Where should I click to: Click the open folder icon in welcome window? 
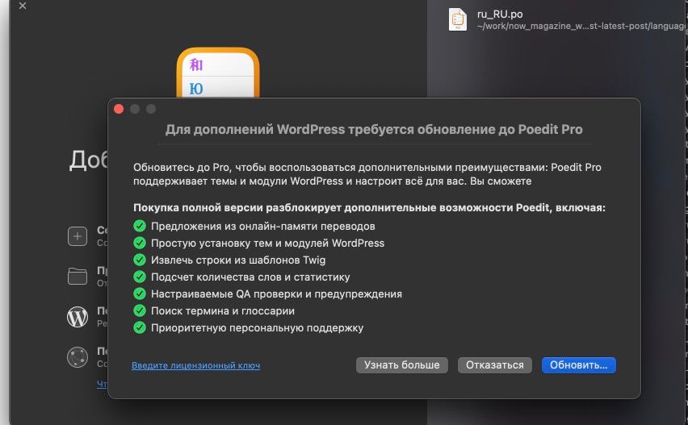(x=78, y=276)
